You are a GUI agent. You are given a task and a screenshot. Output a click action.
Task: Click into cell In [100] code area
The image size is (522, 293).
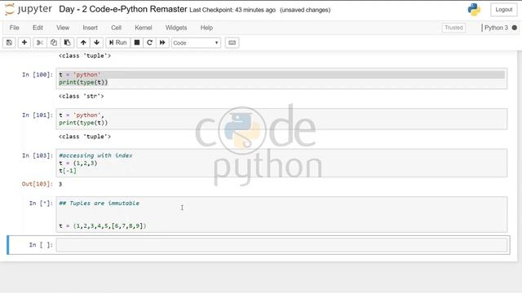pos(281,78)
